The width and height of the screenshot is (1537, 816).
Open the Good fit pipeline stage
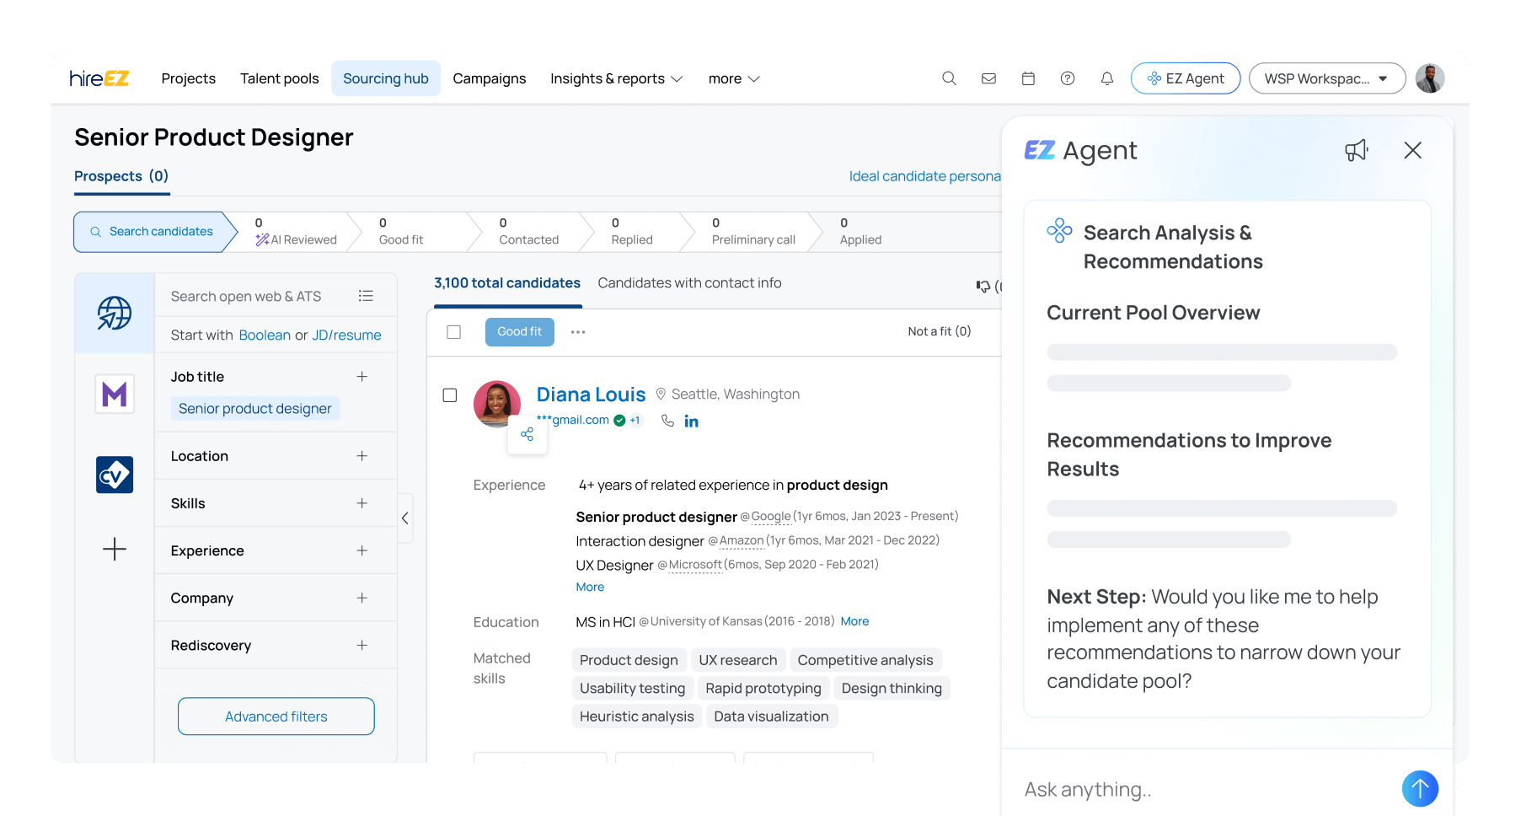402,232
